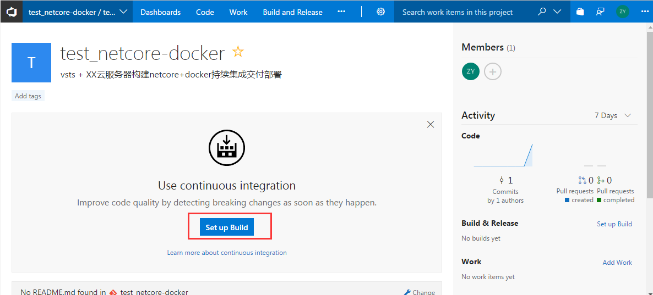The height and width of the screenshot is (295, 653).
Task: Focus the Search work items field
Action: coord(464,12)
